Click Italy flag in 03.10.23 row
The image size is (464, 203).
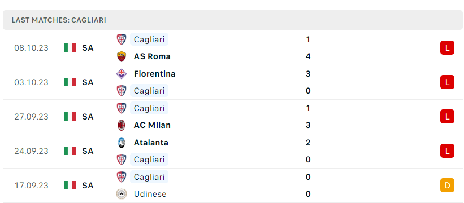[70, 82]
